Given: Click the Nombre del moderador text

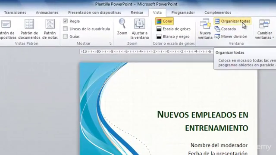Looking at the screenshot, I should pos(219,146).
